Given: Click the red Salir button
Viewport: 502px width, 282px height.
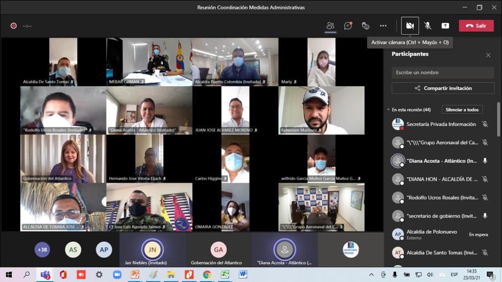Looking at the screenshot, I should coord(476,26).
